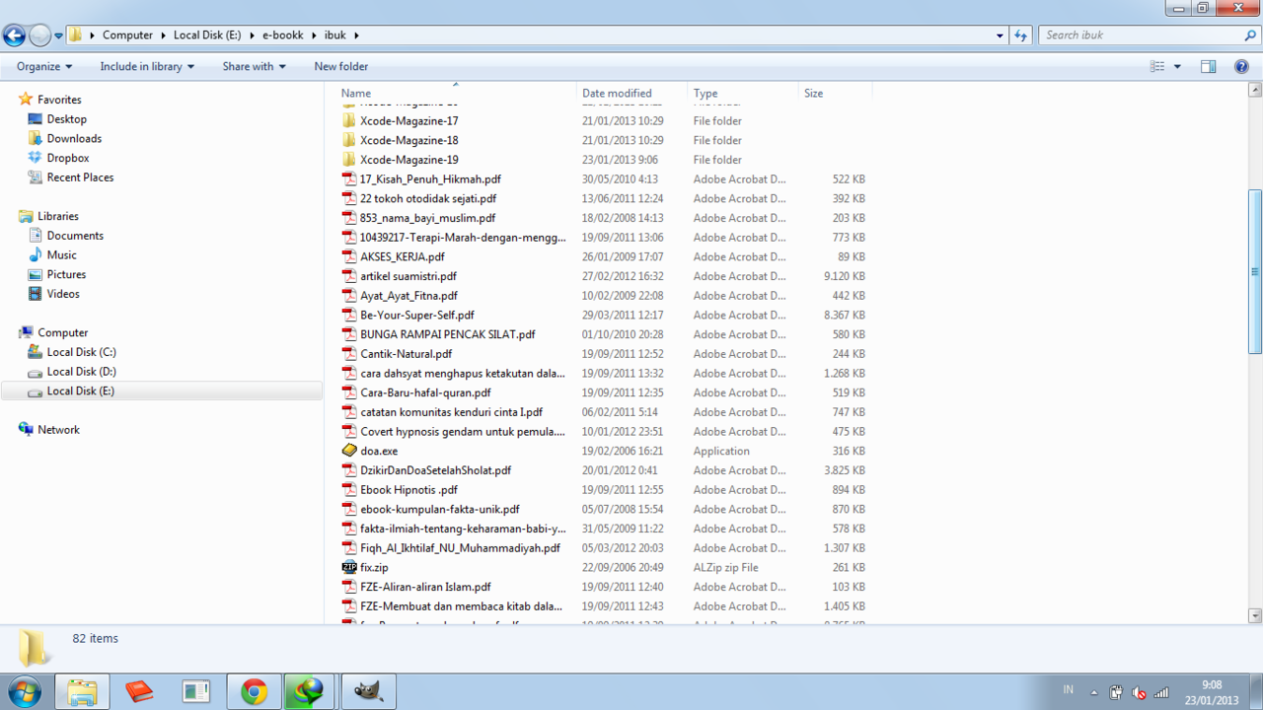Open the Documents library
This screenshot has width=1263, height=710.
[x=75, y=236]
